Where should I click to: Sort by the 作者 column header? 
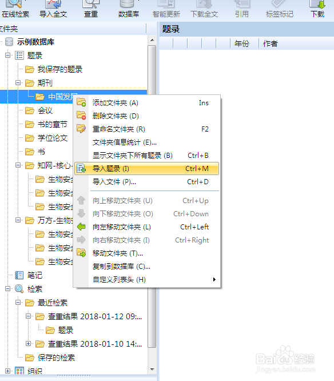(270, 43)
